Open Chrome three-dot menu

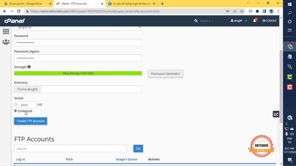click(278, 11)
